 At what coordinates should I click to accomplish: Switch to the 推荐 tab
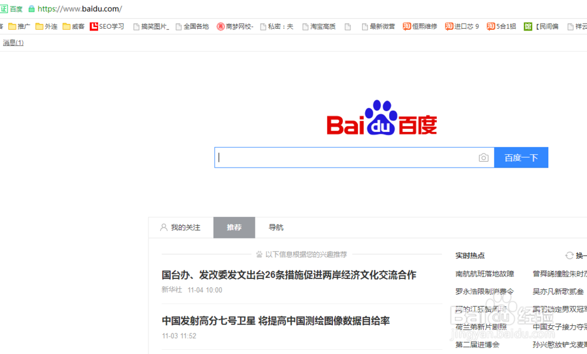tap(234, 227)
